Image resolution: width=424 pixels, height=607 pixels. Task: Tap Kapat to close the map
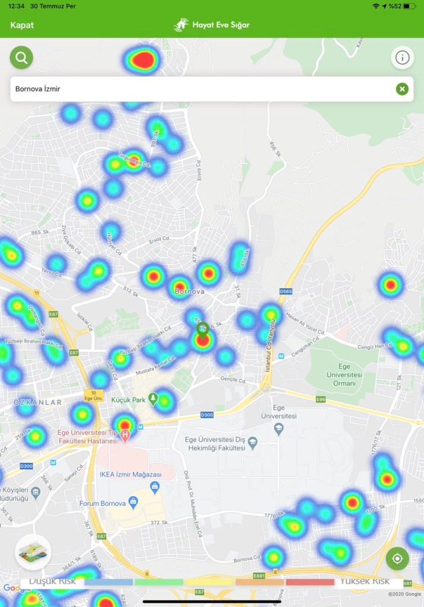(x=22, y=25)
